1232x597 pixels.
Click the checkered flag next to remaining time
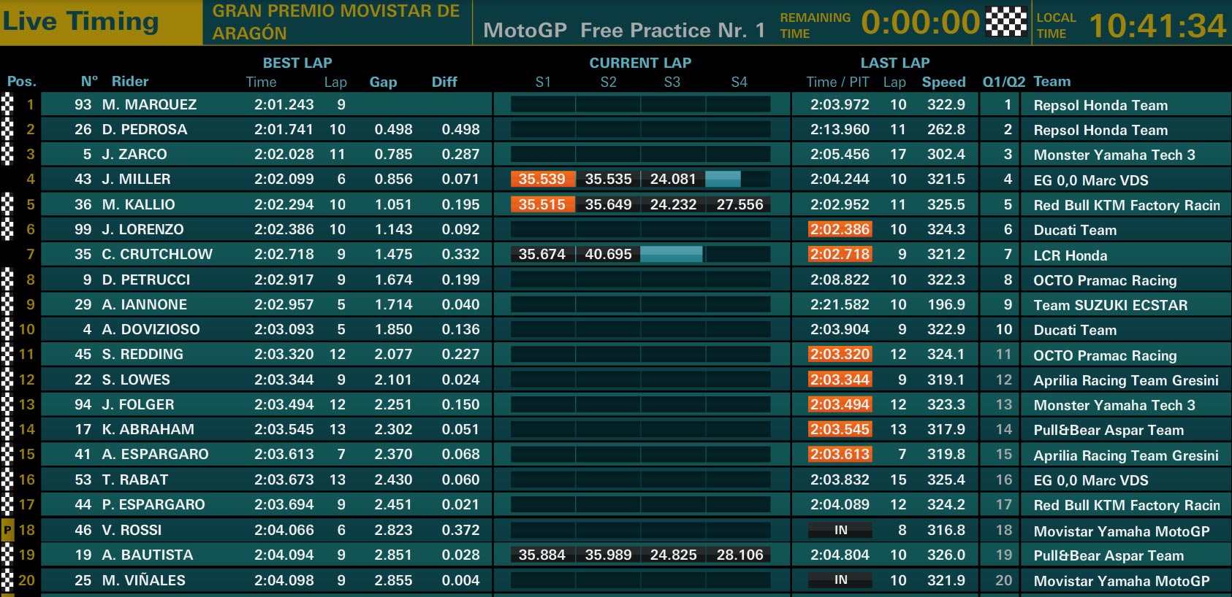click(x=1006, y=21)
